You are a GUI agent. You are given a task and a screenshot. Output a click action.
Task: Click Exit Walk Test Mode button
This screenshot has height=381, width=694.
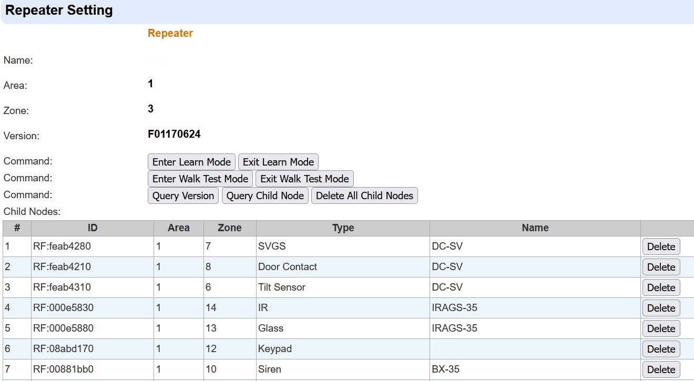click(x=304, y=179)
